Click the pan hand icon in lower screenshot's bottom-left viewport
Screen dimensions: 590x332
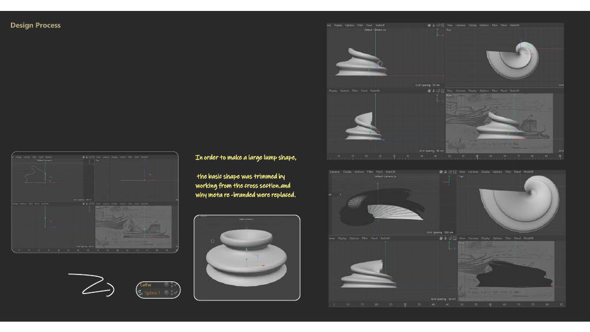pyautogui.click(x=441, y=238)
